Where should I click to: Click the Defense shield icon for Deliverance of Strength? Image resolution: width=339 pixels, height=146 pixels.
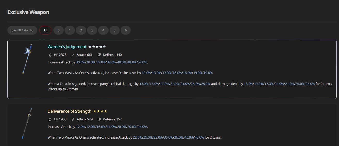[99, 119]
